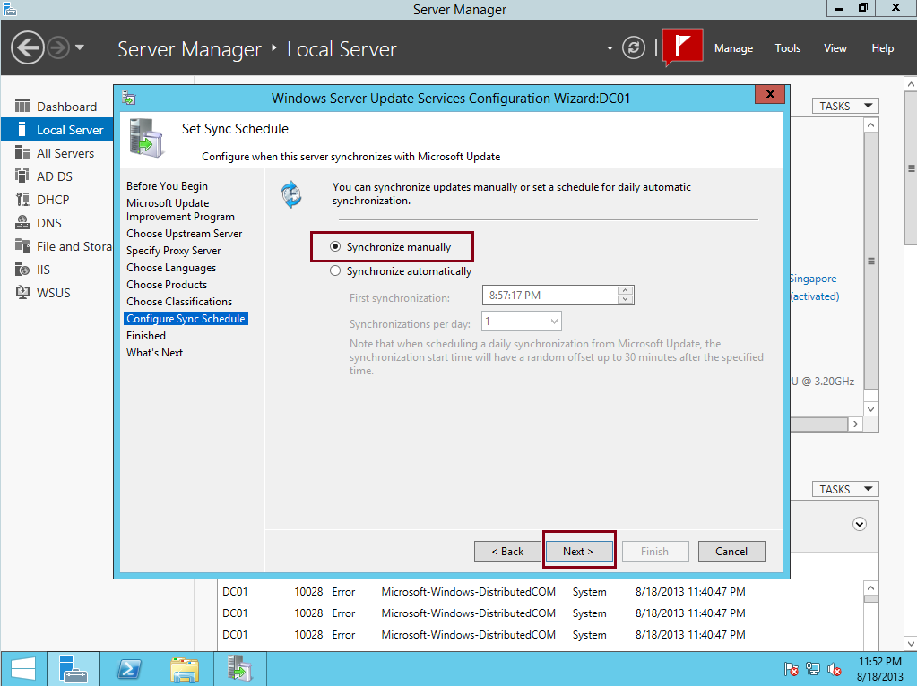Open the Notifications flag icon
The width and height of the screenshot is (917, 686).
(682, 47)
